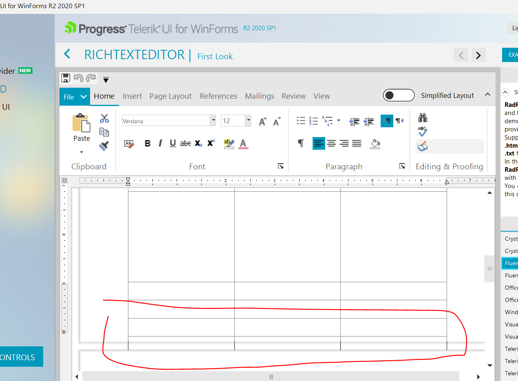Open the References tab
This screenshot has width=518, height=381.
pyautogui.click(x=218, y=96)
